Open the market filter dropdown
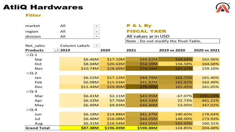Viewport: 235px width, 132px height. pyautogui.click(x=97, y=26)
